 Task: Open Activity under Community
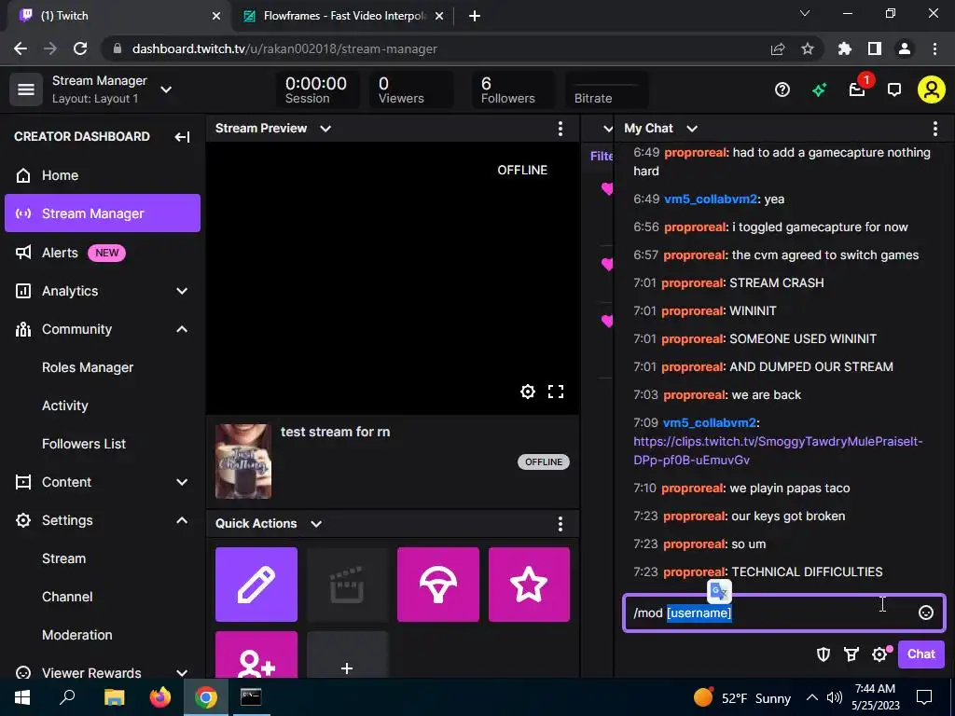64,406
